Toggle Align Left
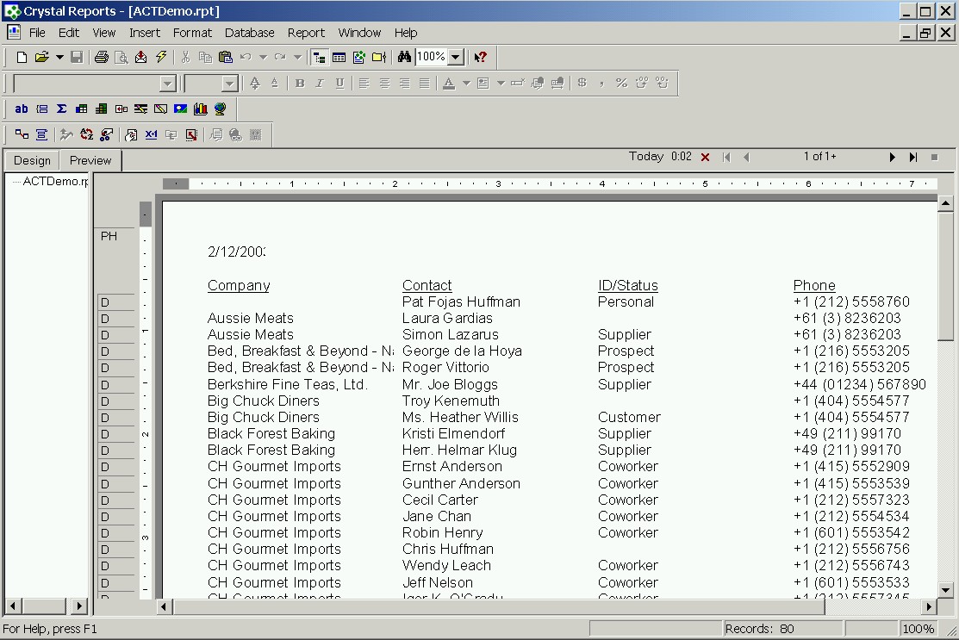959x640 pixels. 364,84
